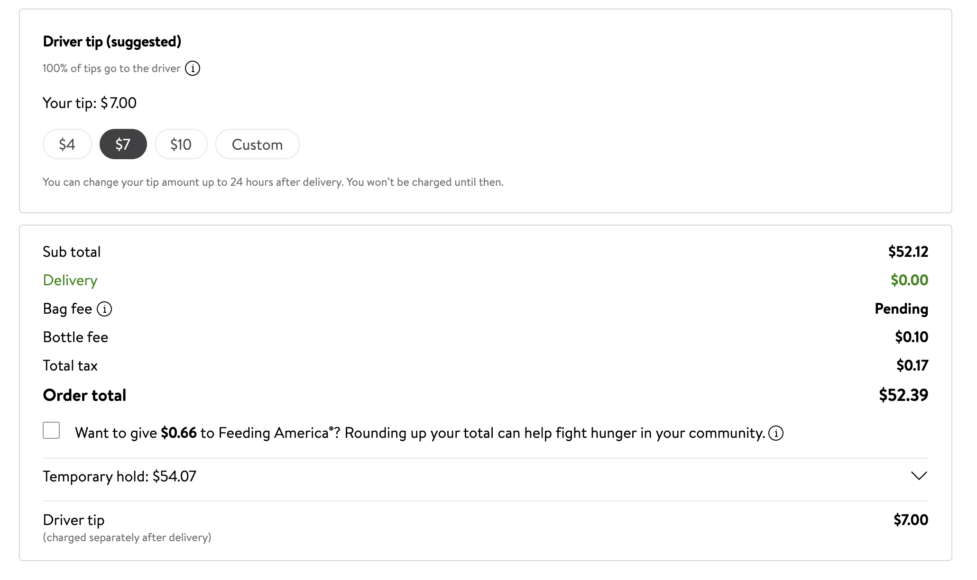Click the Your tip: $7.00 text
This screenshot has width=977, height=580.
90,103
